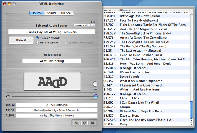Image resolution: width=197 pixels, height=133 pixels.
Task: Click the TRACK field showing The Hustle
Action: coord(57,105)
